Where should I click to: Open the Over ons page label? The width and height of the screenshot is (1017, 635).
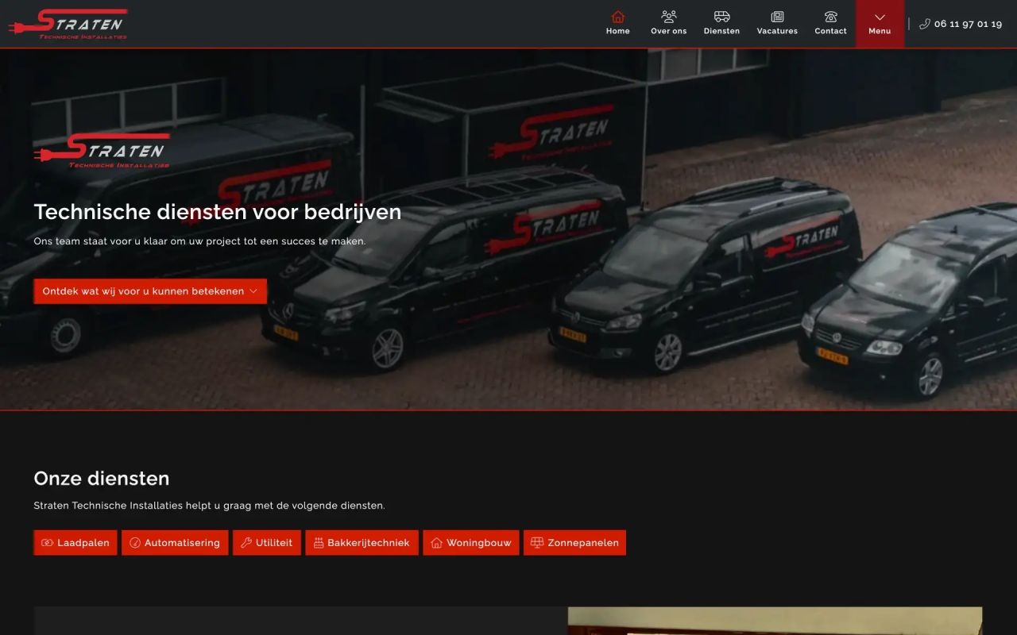click(x=669, y=31)
